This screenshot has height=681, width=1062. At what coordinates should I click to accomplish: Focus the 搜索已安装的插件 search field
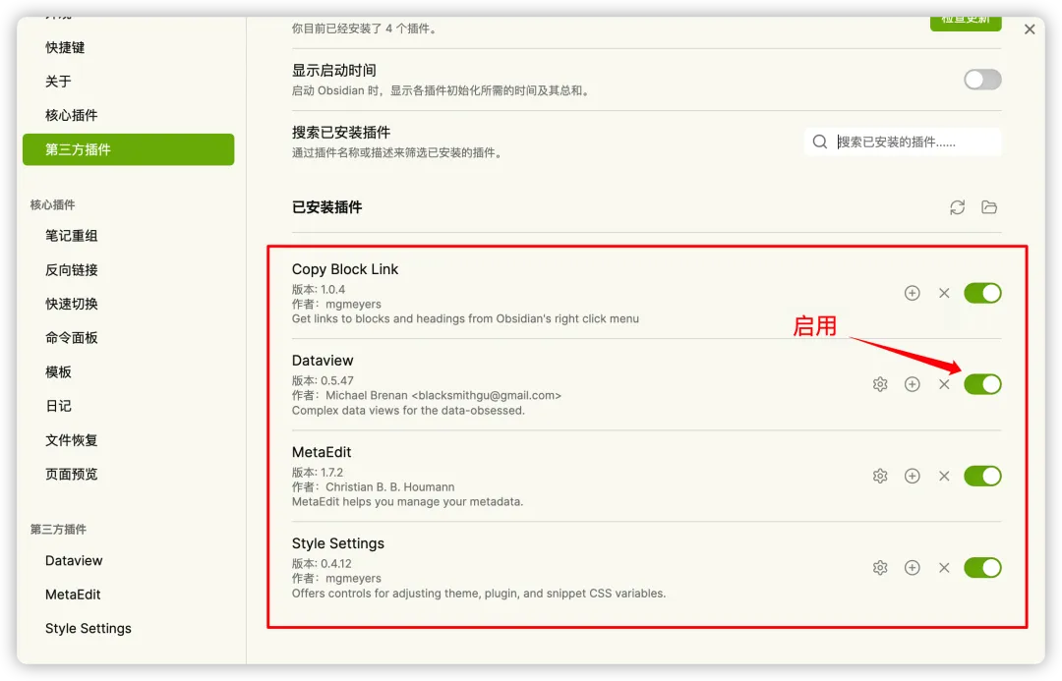click(902, 142)
